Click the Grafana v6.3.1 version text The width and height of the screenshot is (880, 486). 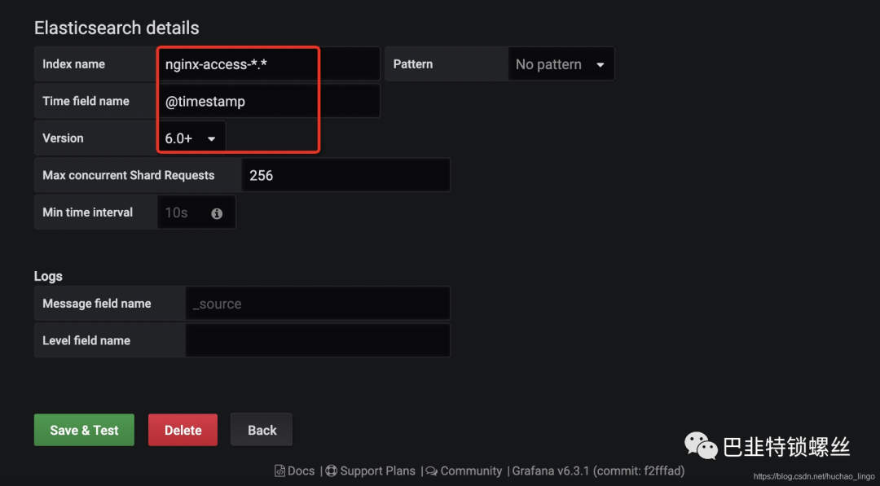tap(598, 471)
